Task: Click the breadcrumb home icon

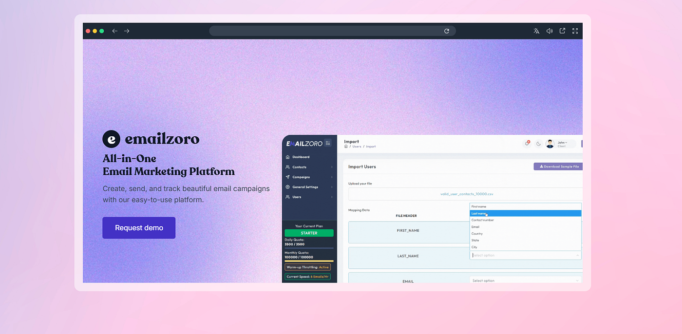Action: tap(346, 147)
